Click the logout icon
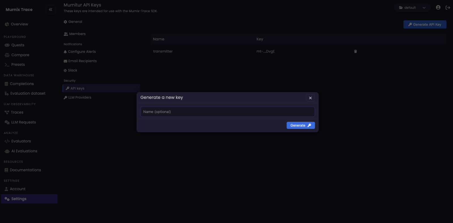This screenshot has width=453, height=223. pos(448,8)
